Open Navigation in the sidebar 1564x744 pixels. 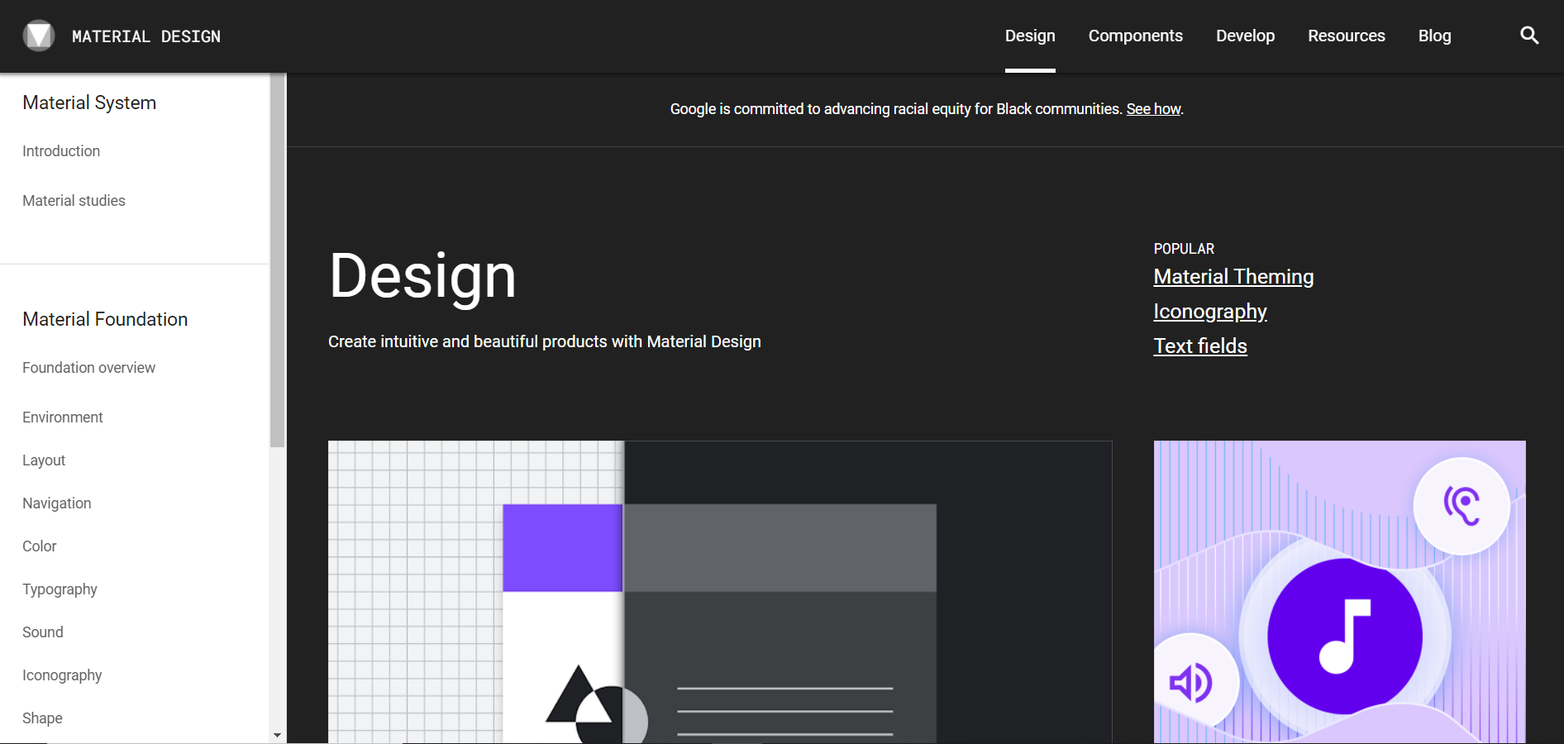56,503
